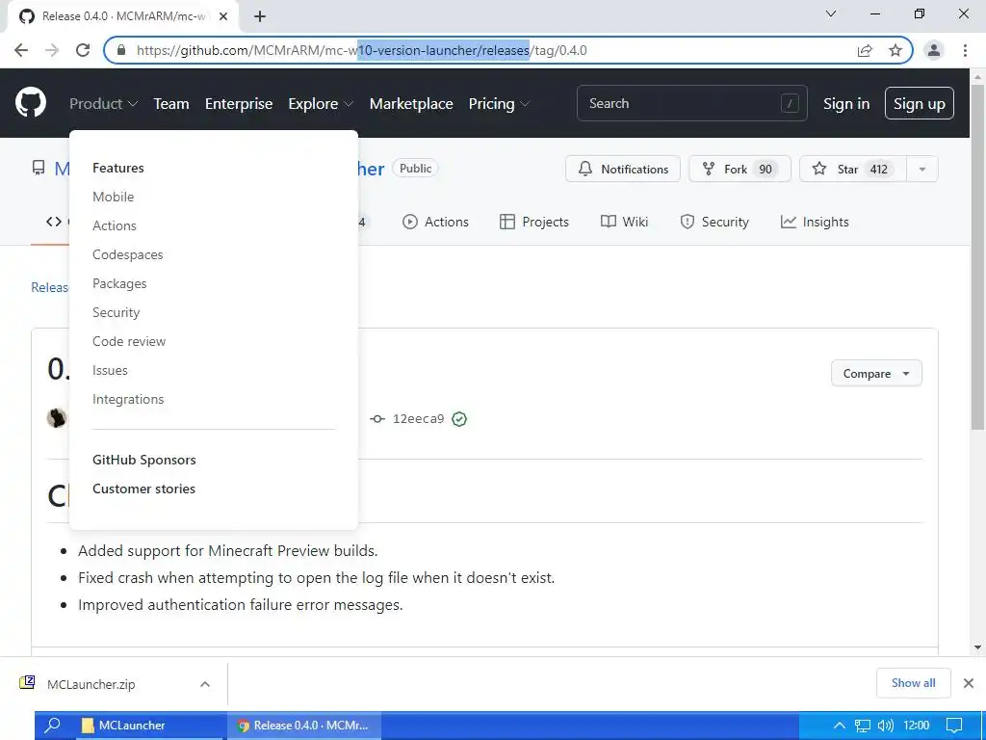This screenshot has width=986, height=740.
Task: Open the taskbar volume icon
Action: click(x=886, y=726)
